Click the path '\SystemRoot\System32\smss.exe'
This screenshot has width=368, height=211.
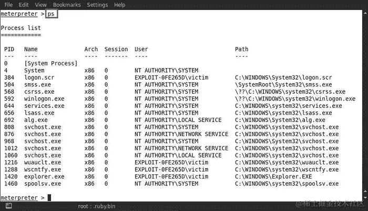coord(283,85)
